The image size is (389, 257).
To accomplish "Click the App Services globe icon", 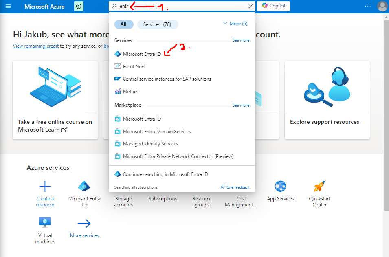I will tap(280, 186).
